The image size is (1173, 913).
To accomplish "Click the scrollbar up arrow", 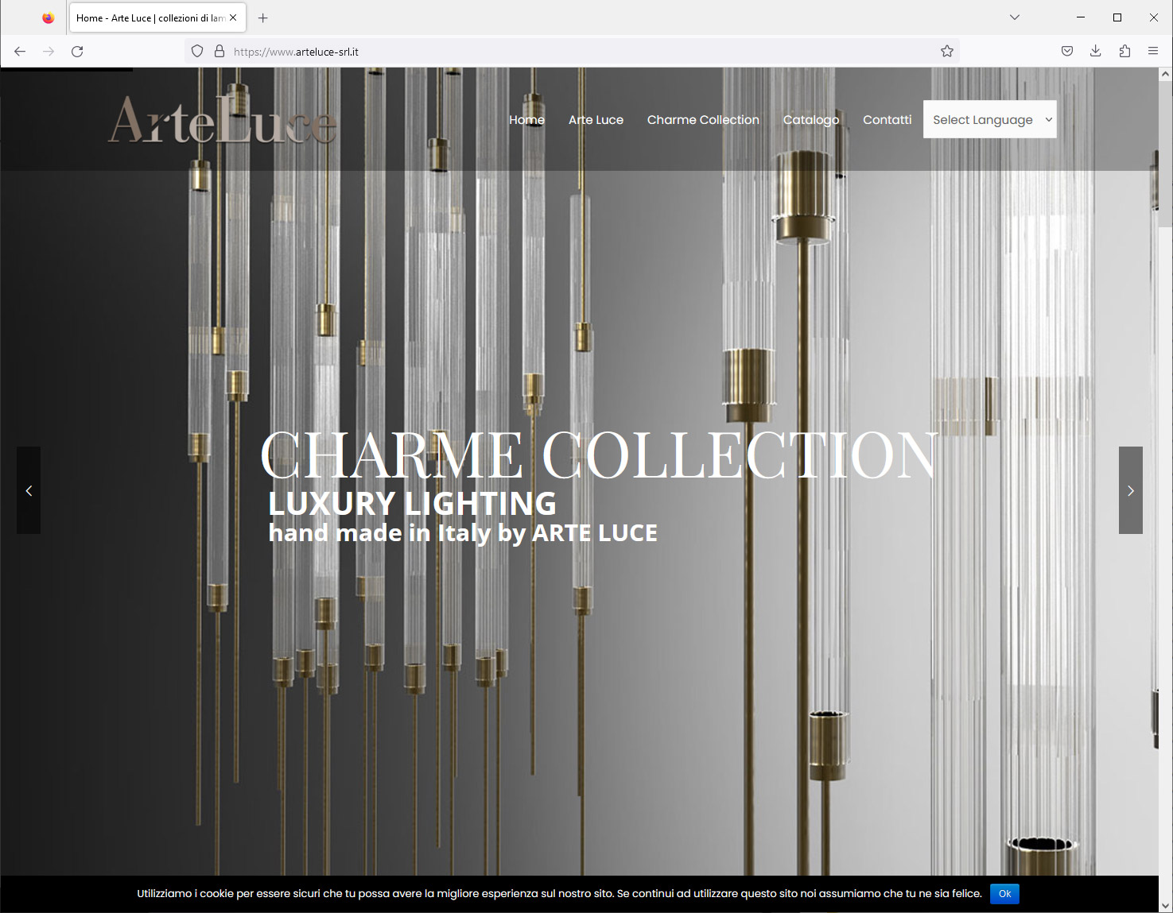I will click(1166, 74).
